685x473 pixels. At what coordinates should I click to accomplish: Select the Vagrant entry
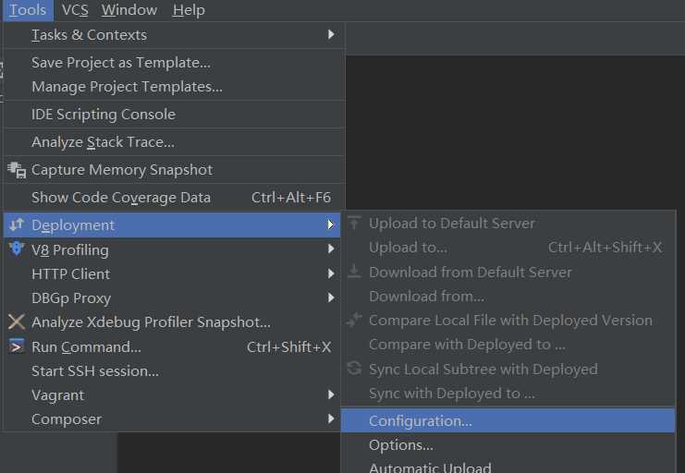tap(57, 395)
